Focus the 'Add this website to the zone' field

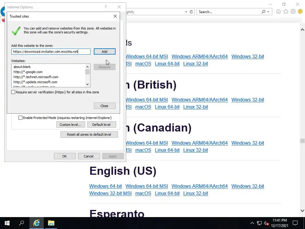(x=51, y=52)
